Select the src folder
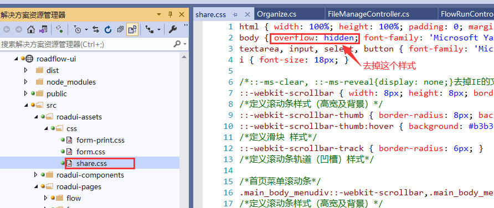Image resolution: width=494 pixels, height=208 pixels. pyautogui.click(x=52, y=106)
